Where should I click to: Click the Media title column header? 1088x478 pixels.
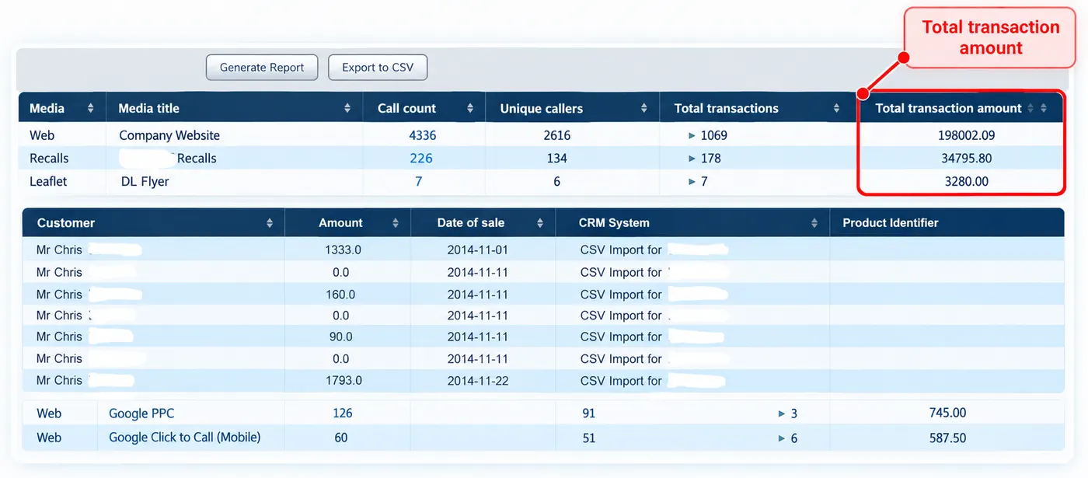click(x=234, y=108)
